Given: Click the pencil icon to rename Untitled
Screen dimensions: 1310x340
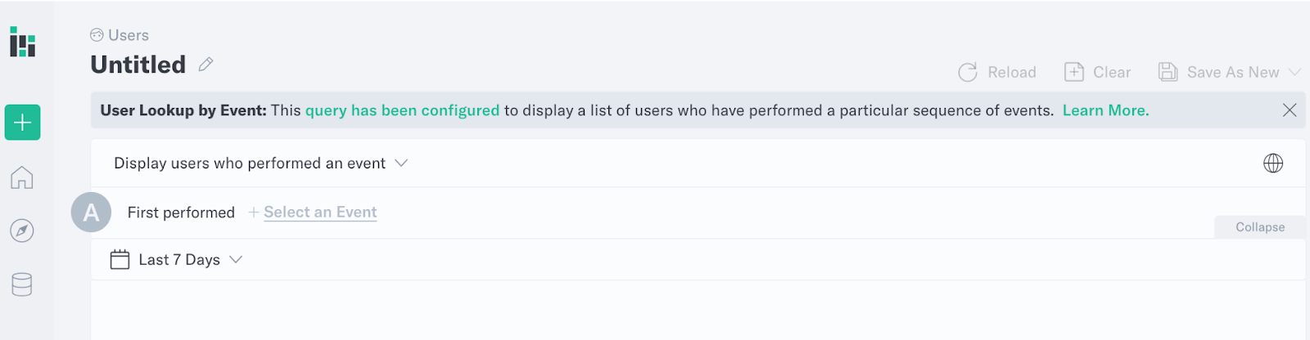Looking at the screenshot, I should coord(206,64).
